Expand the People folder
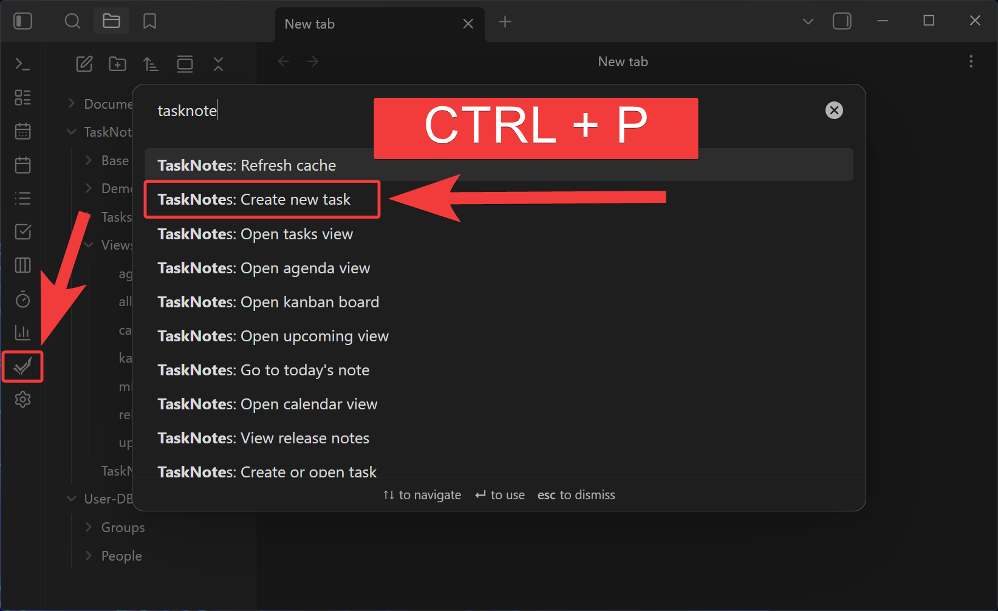Image resolution: width=998 pixels, height=611 pixels. pos(89,556)
